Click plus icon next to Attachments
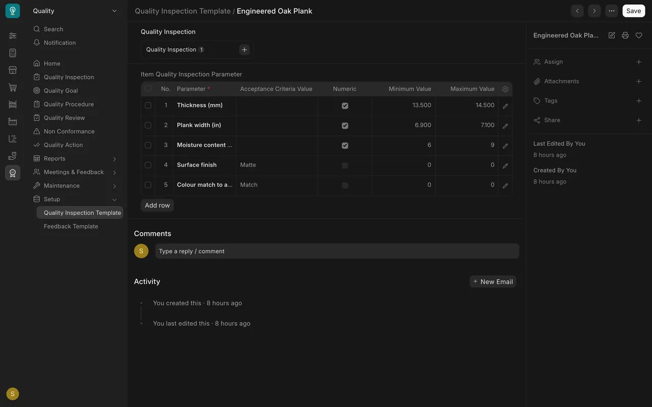This screenshot has height=407, width=652. (x=639, y=81)
